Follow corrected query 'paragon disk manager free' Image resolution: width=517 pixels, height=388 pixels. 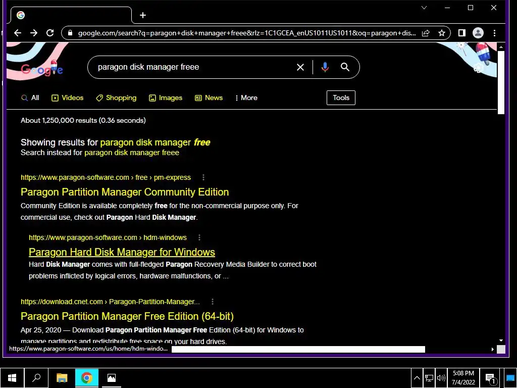pos(156,142)
